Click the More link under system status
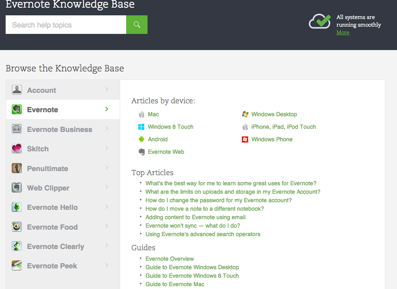Screen dimensions: 397x289 pyautogui.click(x=343, y=33)
